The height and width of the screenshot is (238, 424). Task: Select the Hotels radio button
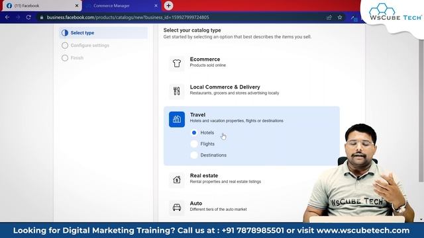194,133
